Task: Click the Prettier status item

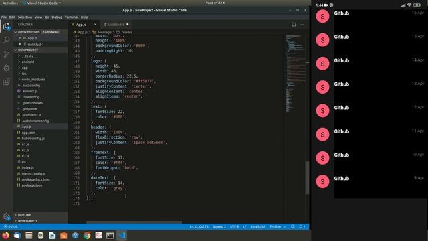Action: (278, 226)
